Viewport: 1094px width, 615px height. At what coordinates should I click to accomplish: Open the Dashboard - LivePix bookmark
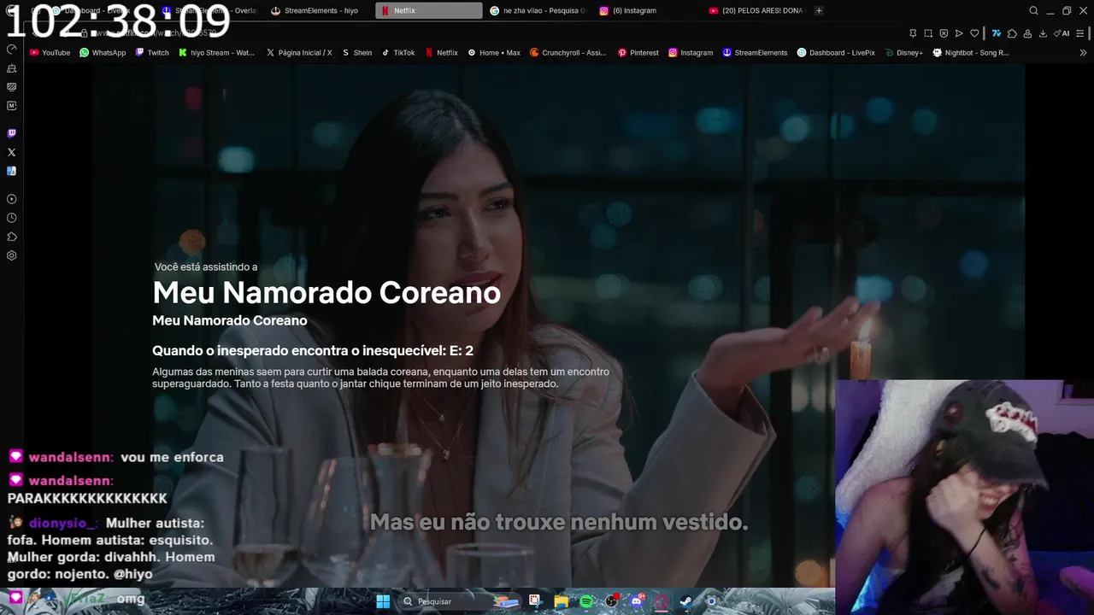(836, 52)
